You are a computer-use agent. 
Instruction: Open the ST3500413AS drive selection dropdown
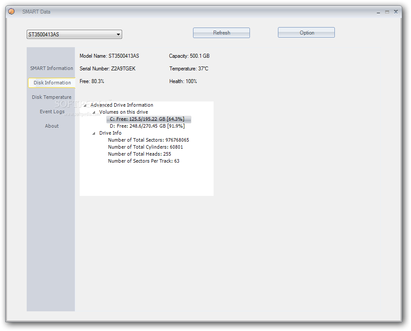[74, 34]
